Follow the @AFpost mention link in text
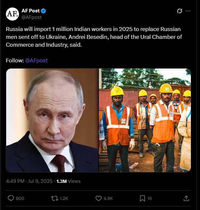The image size is (200, 210). [x=37, y=60]
